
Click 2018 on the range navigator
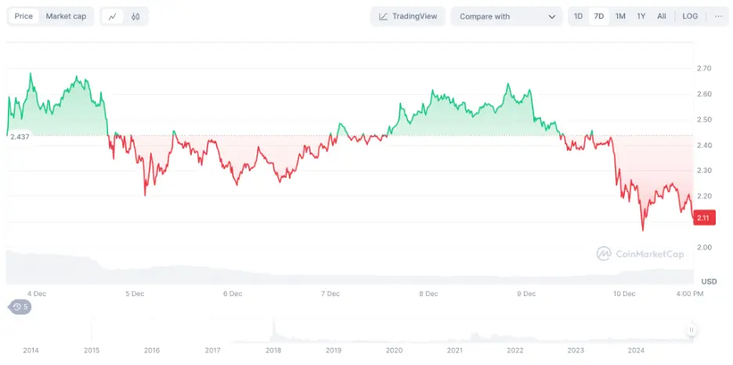coord(273,350)
